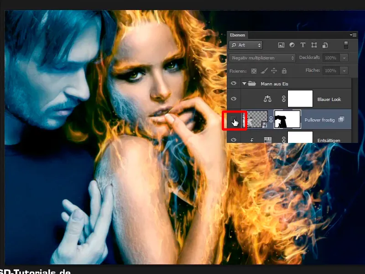Open Negativ multiplizieren blend mode dropdown
The image size is (365, 274).
tap(262, 58)
